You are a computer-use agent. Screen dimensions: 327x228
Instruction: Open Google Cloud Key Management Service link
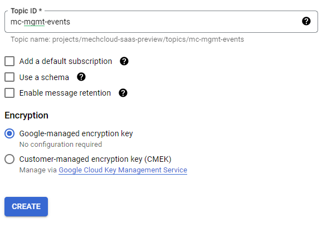click(x=123, y=170)
